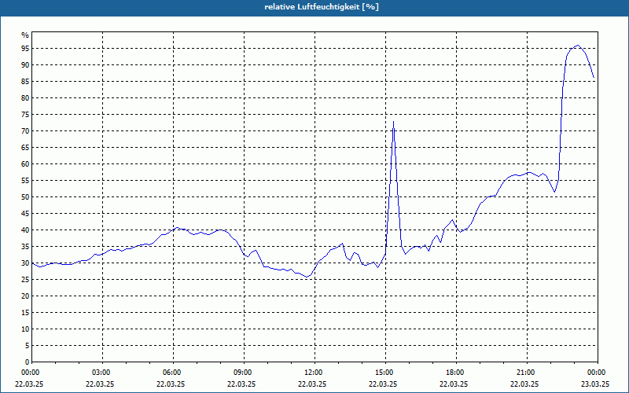Click the '25' y-axis label
629x393 pixels.
pos(25,280)
